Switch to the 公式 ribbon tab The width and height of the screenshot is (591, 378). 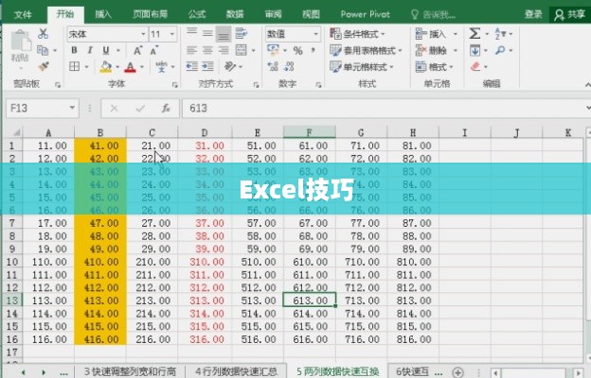[197, 14]
